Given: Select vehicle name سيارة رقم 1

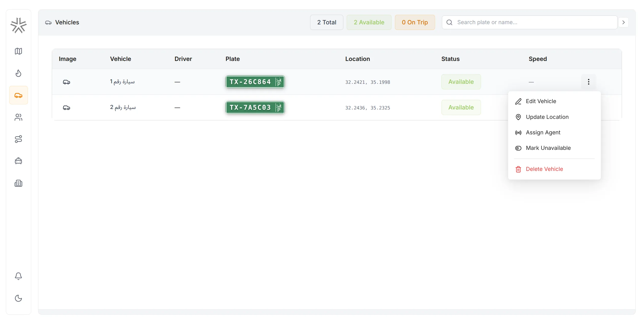Looking at the screenshot, I should (122, 82).
